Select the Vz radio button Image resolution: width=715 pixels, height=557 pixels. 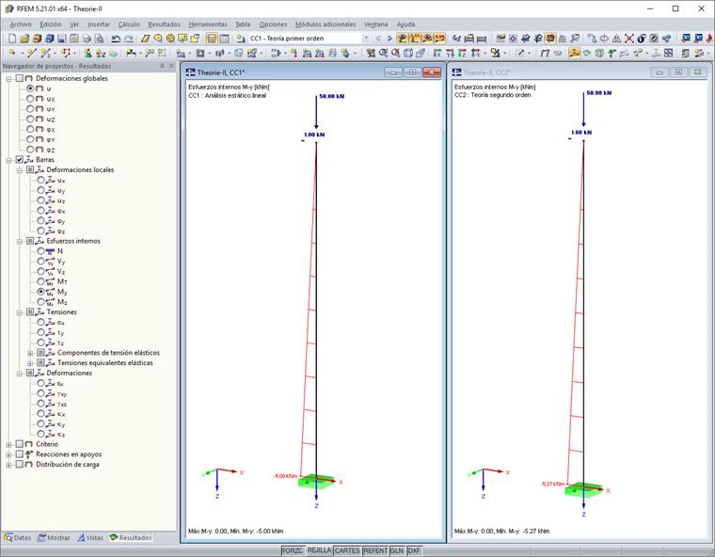coord(41,271)
